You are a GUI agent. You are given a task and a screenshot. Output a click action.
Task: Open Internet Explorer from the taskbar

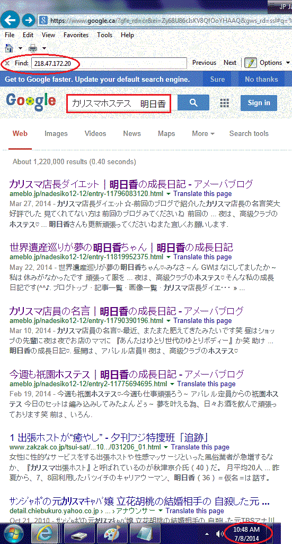(x=45, y=534)
